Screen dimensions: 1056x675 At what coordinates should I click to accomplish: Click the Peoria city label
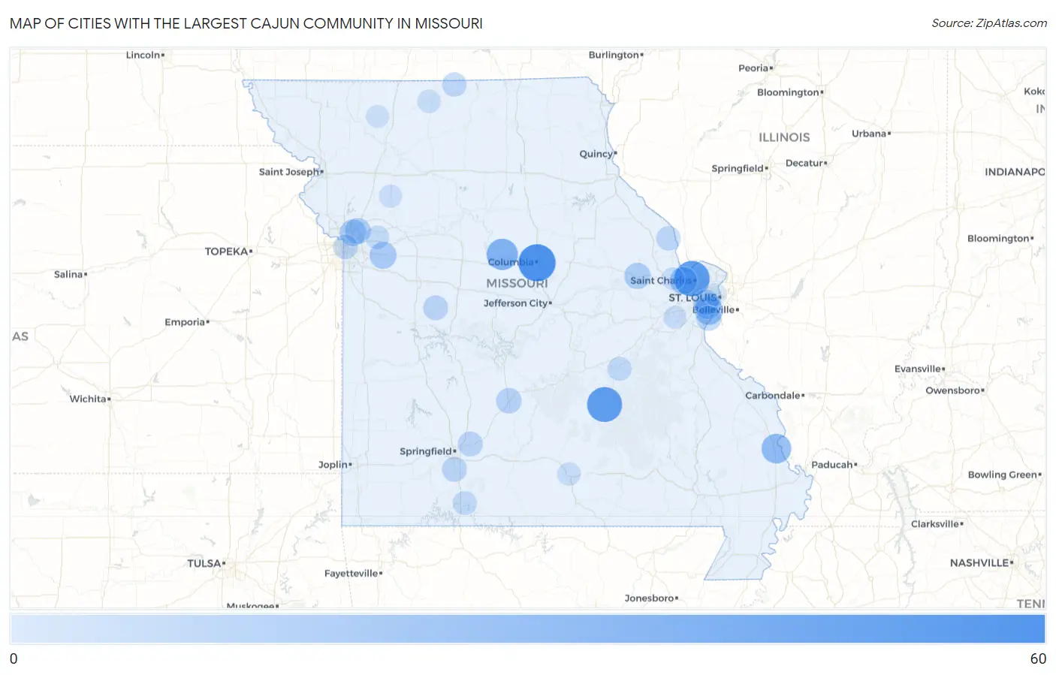pyautogui.click(x=755, y=68)
